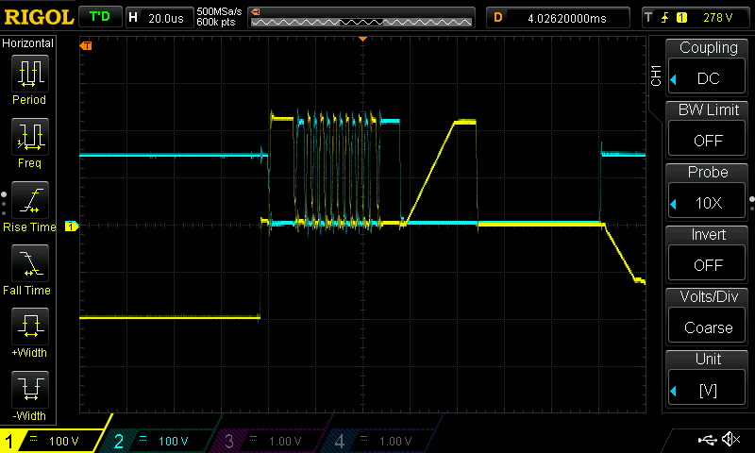This screenshot has width=755, height=453.
Task: Select the +Width measurement icon
Action: (30, 326)
